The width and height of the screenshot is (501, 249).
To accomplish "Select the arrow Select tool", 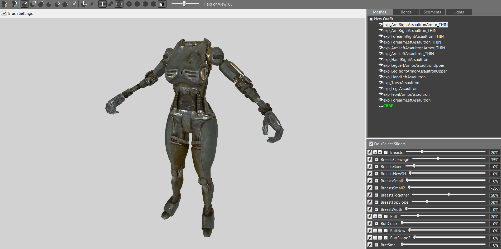I will pos(25,4).
